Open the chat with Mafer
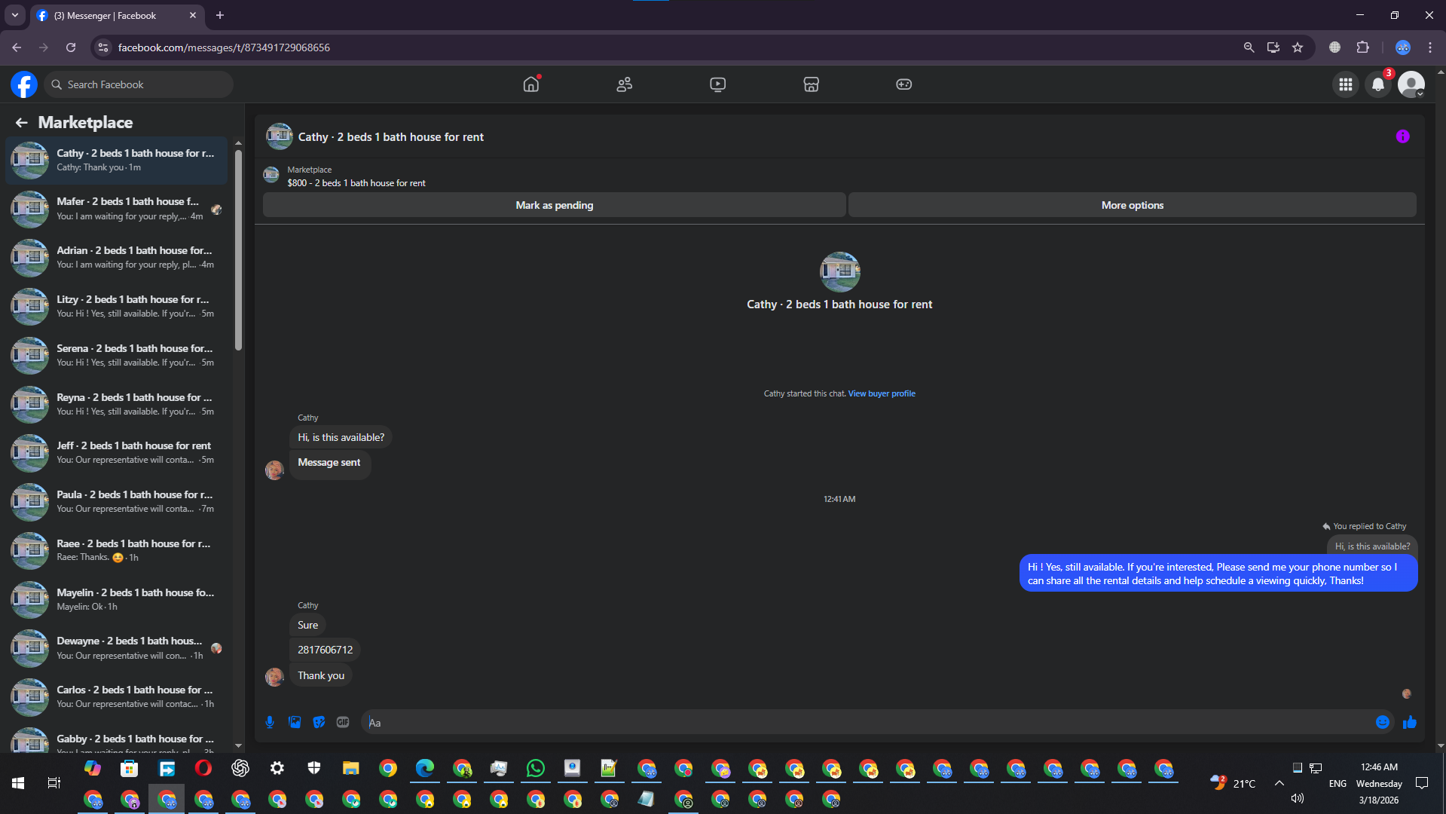 (x=117, y=209)
